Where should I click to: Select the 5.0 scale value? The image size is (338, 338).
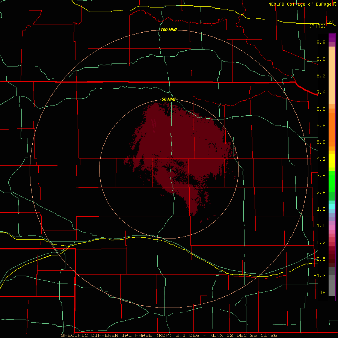tap(321, 142)
